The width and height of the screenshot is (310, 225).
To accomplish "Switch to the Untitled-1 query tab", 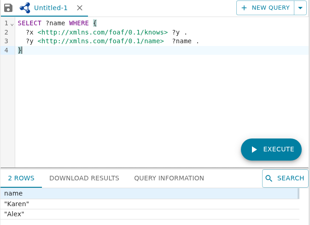I will tap(51, 8).
